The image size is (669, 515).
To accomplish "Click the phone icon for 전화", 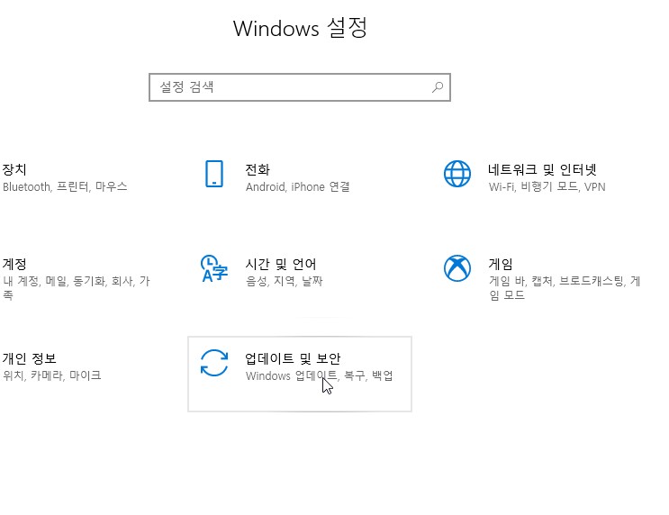I will (x=214, y=174).
